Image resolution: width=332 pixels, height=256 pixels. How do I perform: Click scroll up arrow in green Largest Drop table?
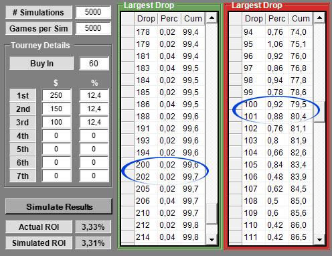point(212,18)
